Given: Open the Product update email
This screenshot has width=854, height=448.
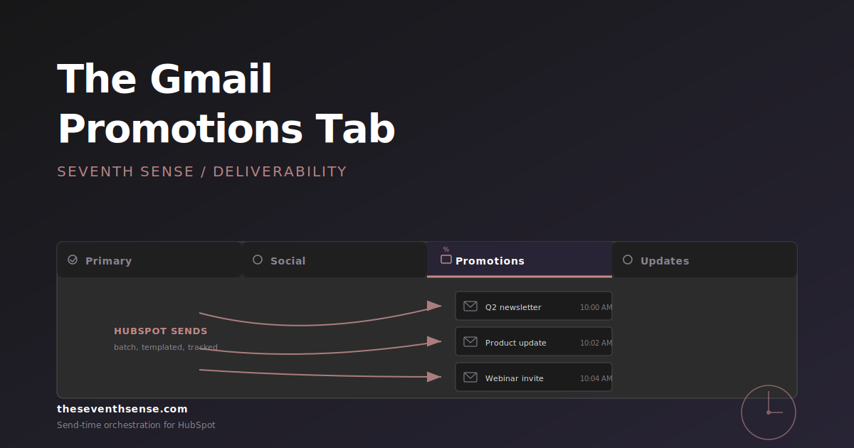Looking at the screenshot, I should [534, 341].
